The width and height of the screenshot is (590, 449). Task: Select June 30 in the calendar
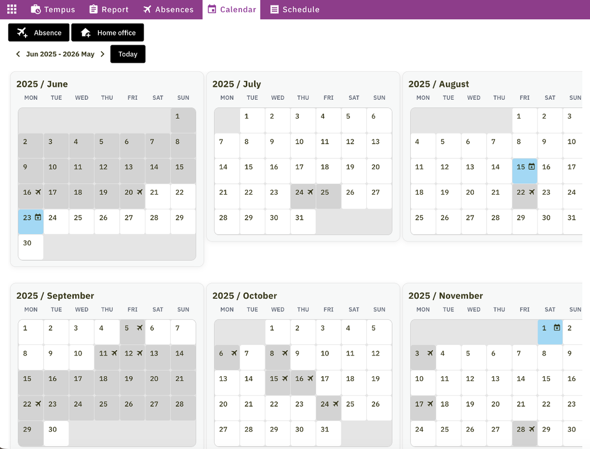point(31,247)
